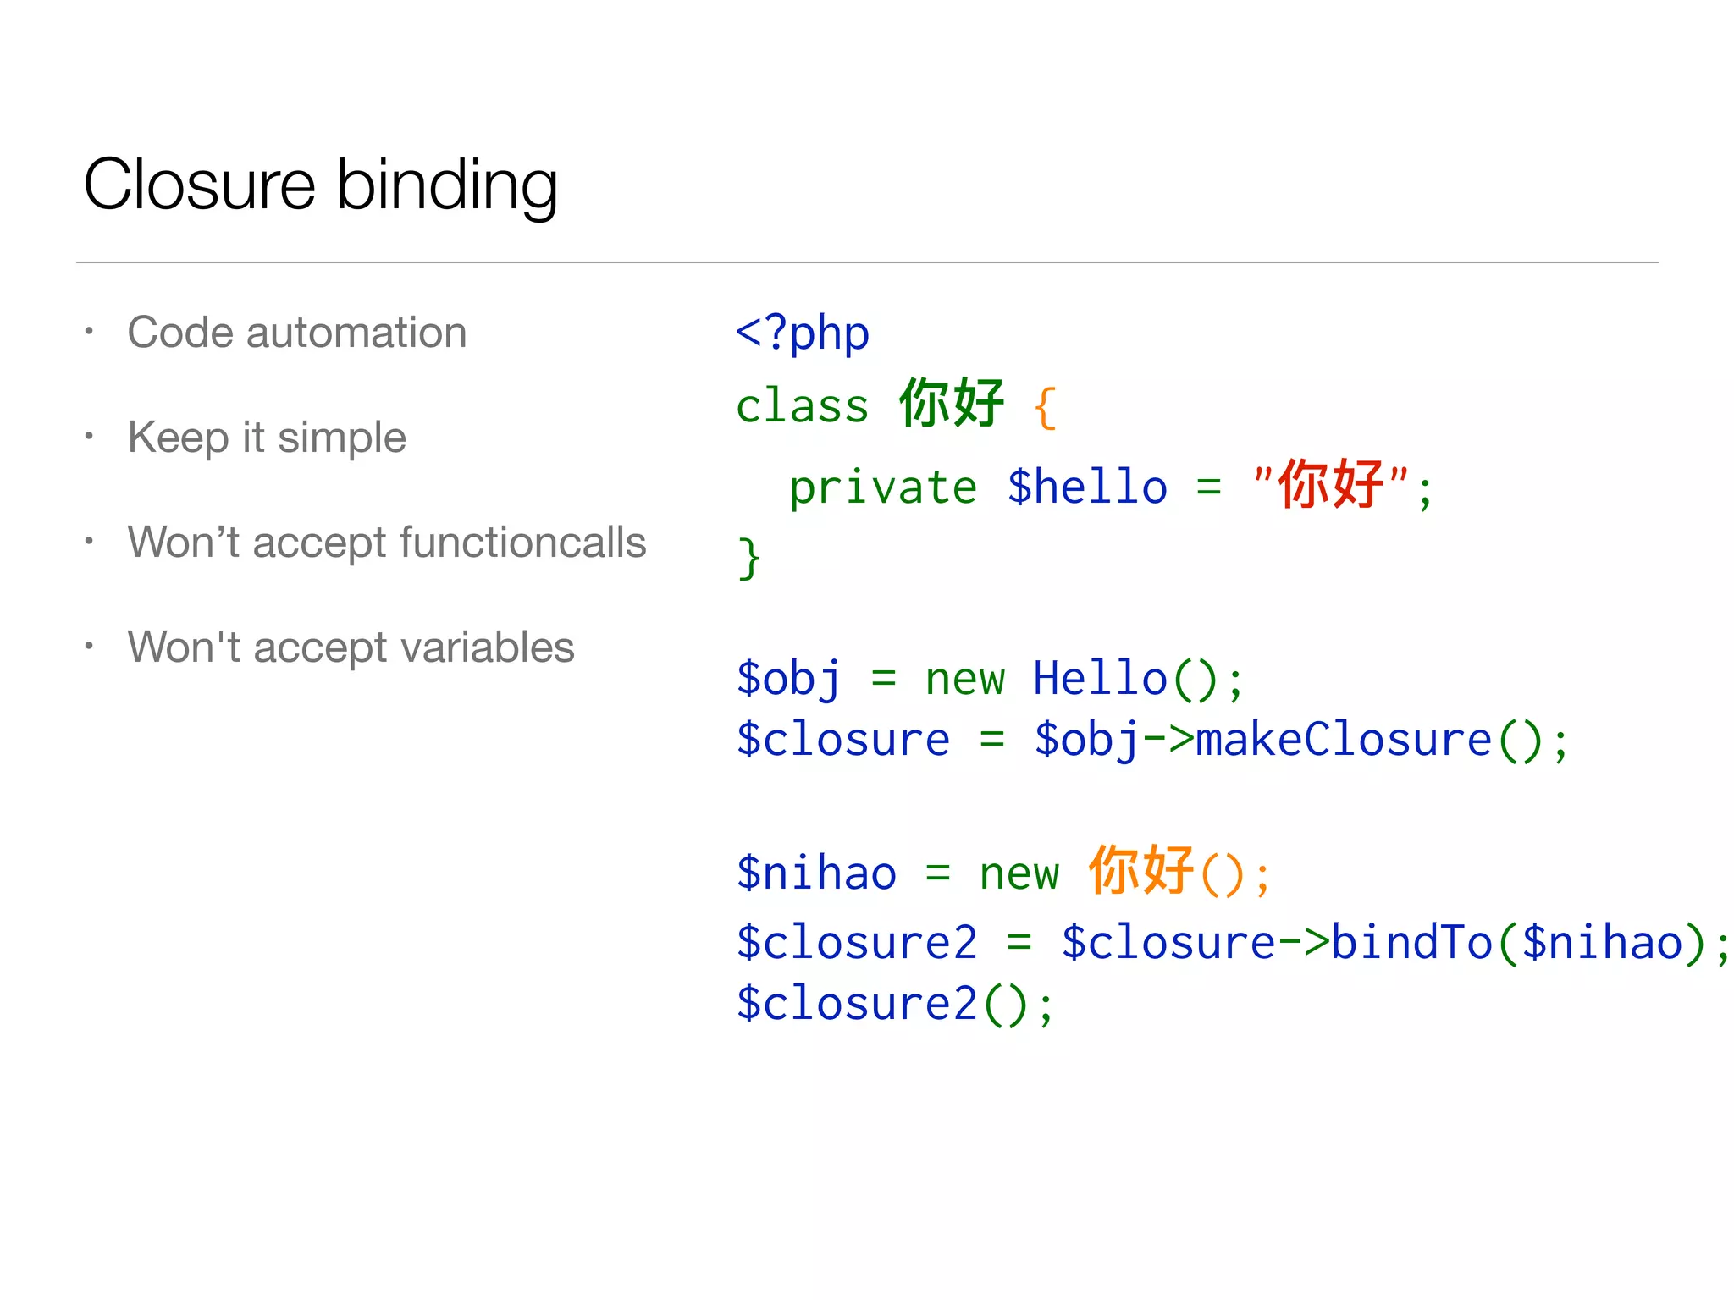The height and width of the screenshot is (1300, 1734).
Task: Click the "bindTo" method name
Action: click(1411, 943)
